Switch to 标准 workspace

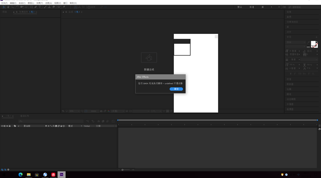tap(252, 7)
